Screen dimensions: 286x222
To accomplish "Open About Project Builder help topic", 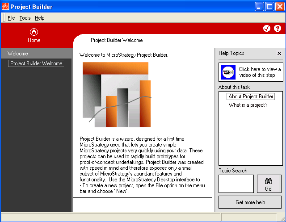I will click(251, 96).
